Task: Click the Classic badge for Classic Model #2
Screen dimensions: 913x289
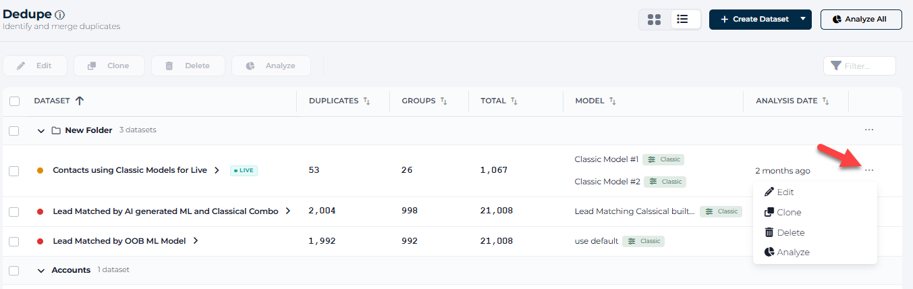Action: coord(665,182)
